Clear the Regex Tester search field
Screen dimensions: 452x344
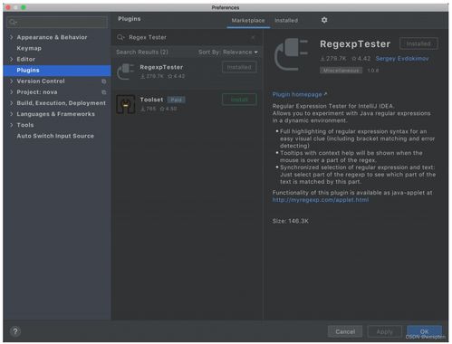(x=253, y=37)
